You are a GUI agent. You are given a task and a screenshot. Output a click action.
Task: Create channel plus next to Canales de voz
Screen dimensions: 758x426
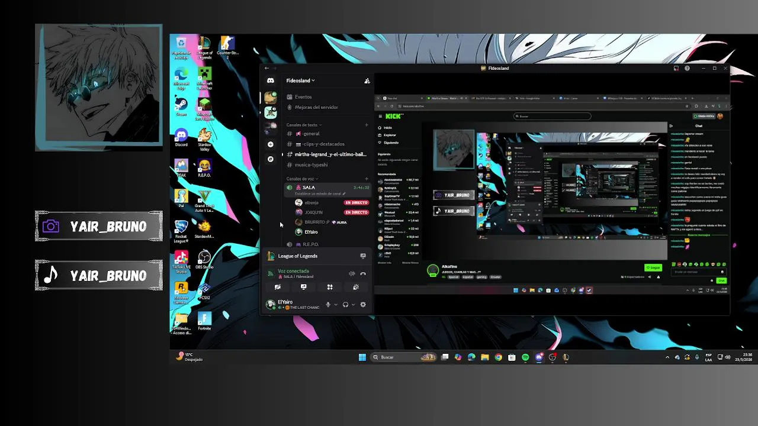pos(367,179)
